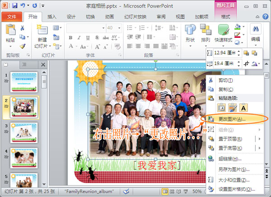This screenshot has height=197, width=271.
Task: Switch to Slide Sorter view icon
Action: tap(172, 191)
